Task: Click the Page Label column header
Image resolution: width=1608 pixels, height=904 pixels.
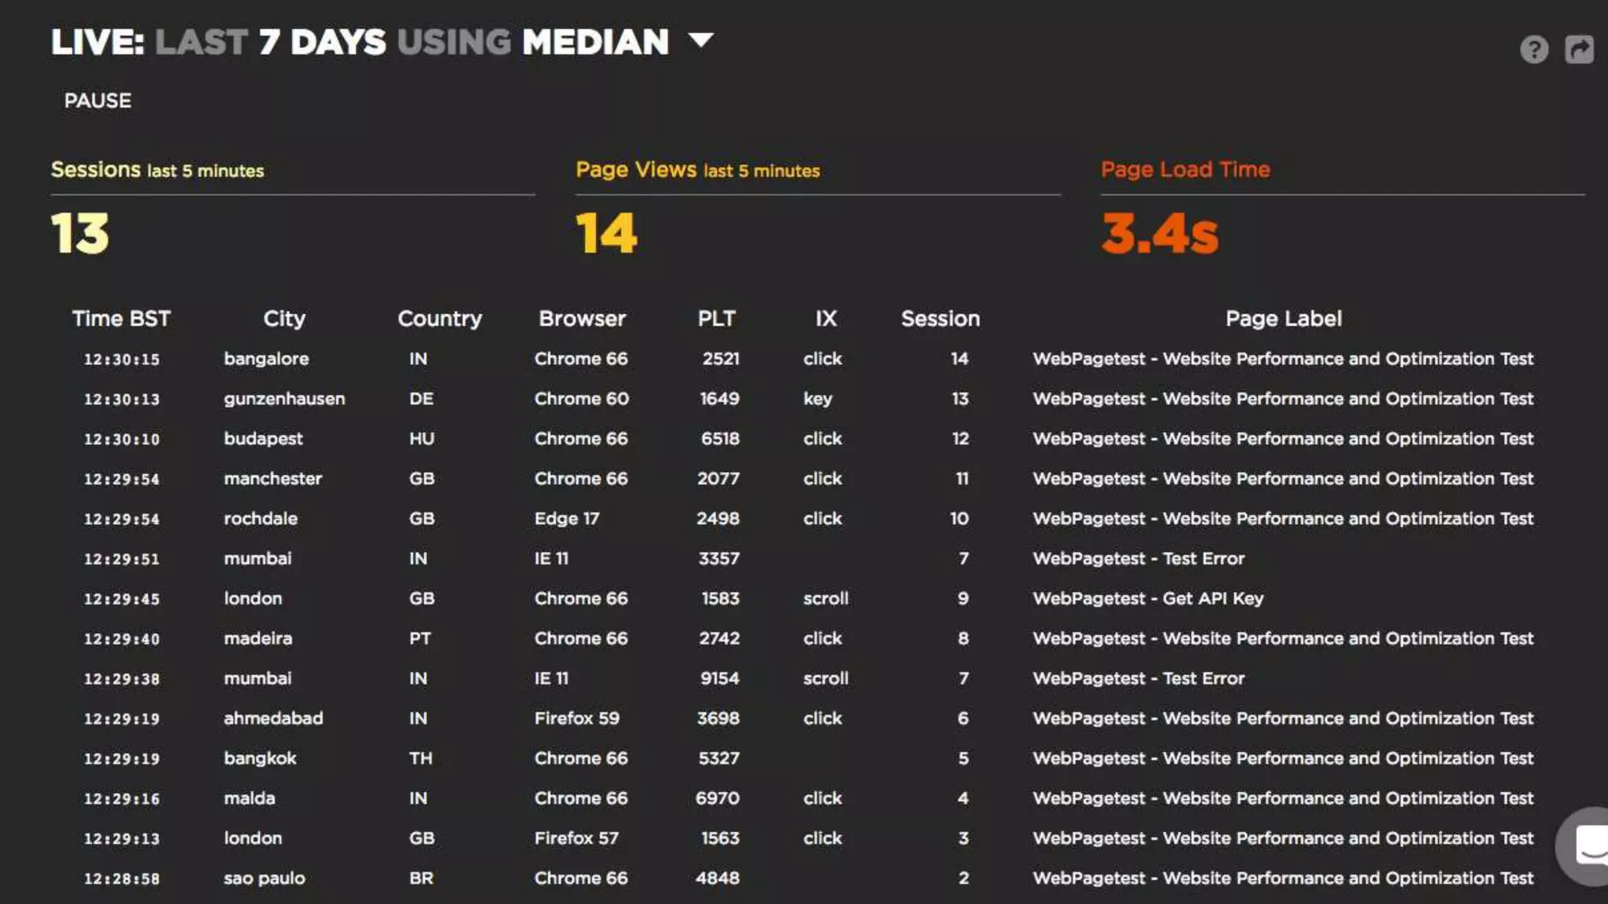Action: pos(1283,319)
